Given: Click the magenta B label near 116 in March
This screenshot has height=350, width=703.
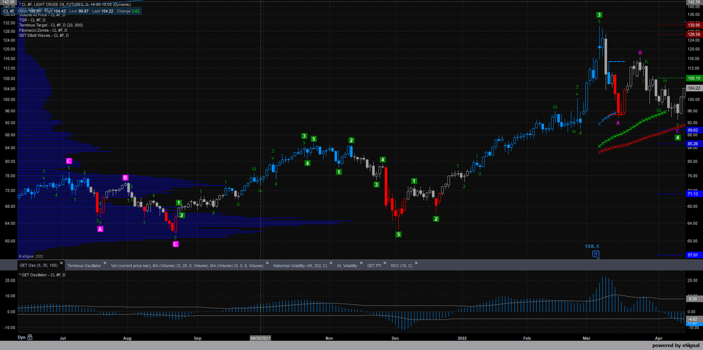Looking at the screenshot, I should coord(640,53).
